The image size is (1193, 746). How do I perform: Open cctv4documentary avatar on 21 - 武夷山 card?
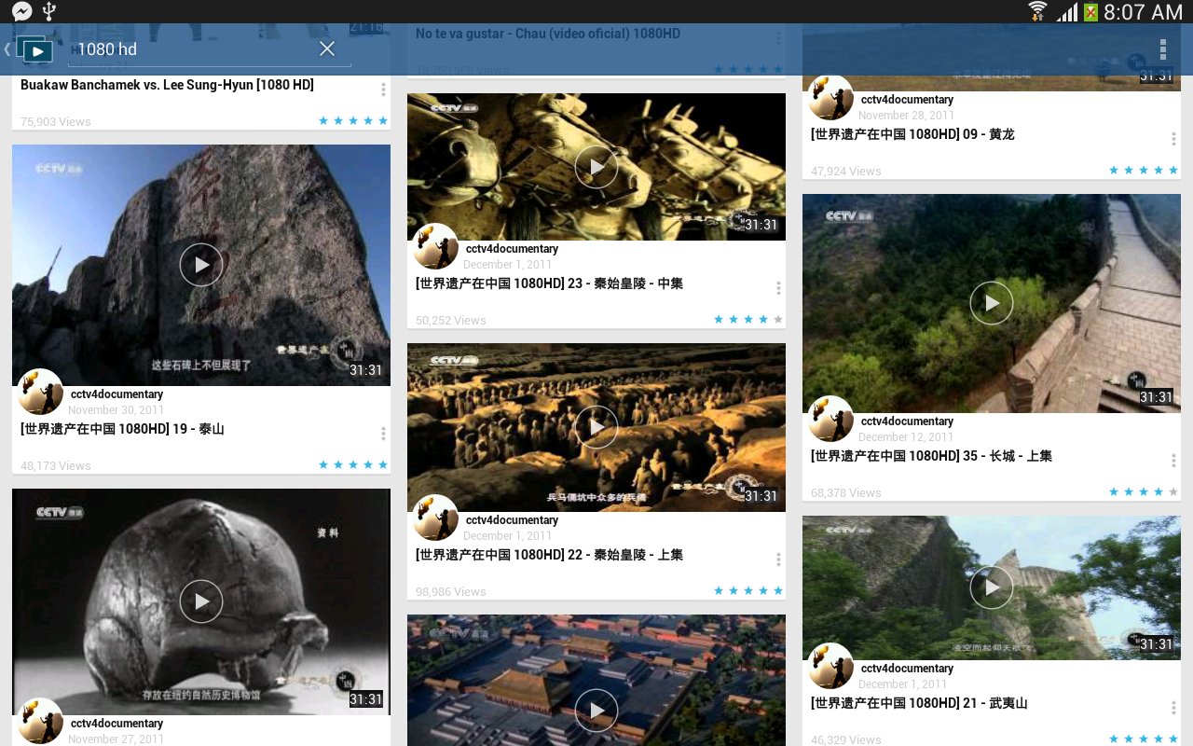(830, 666)
